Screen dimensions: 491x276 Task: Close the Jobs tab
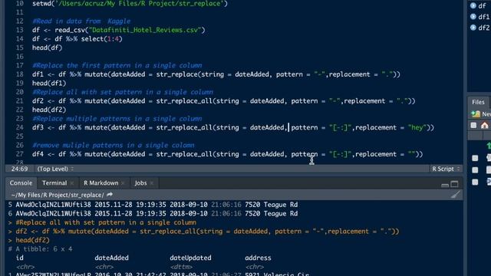click(152, 183)
